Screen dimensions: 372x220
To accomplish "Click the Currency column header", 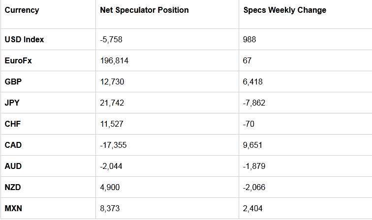I will 22,10.
